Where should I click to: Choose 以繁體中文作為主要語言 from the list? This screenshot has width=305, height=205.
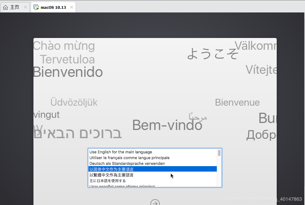(x=111, y=175)
